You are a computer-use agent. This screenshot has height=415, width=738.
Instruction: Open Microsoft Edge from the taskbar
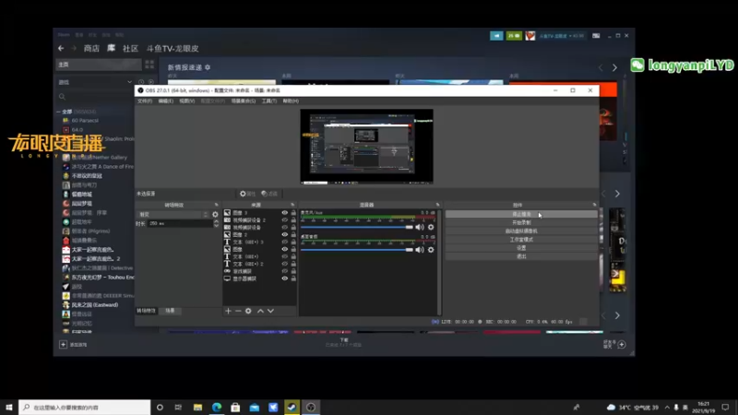(x=217, y=407)
